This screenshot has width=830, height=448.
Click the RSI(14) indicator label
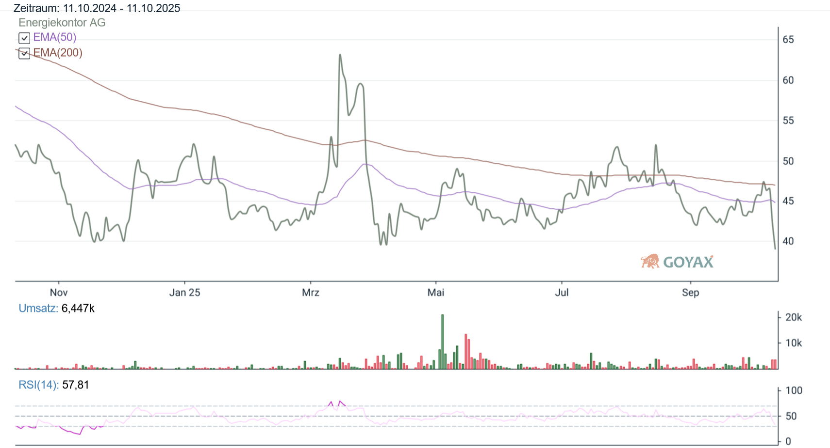38,385
